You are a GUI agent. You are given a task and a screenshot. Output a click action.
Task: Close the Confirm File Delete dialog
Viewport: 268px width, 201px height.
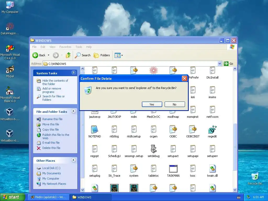(185, 79)
